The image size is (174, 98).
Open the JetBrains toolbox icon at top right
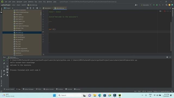pos(172,5)
